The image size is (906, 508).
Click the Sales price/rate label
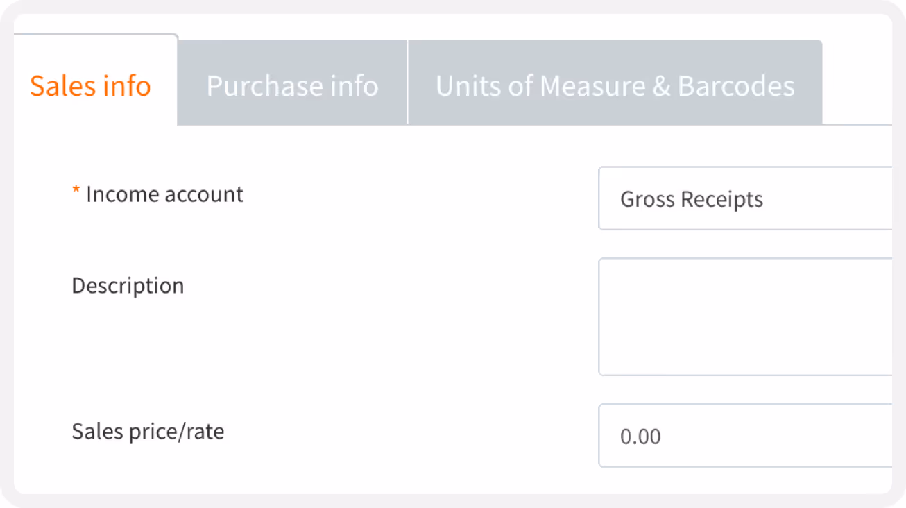coord(148,432)
